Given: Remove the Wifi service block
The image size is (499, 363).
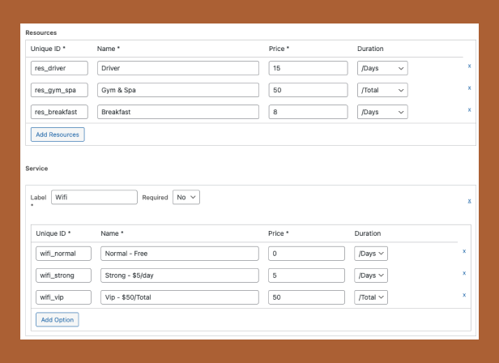Looking at the screenshot, I should (468, 200).
